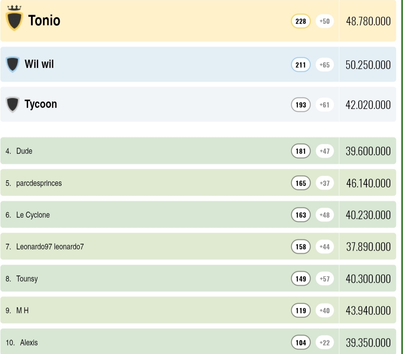403x354 pixels.
Task: Click Tonio's gold crowned shield icon
Action: click(x=15, y=19)
